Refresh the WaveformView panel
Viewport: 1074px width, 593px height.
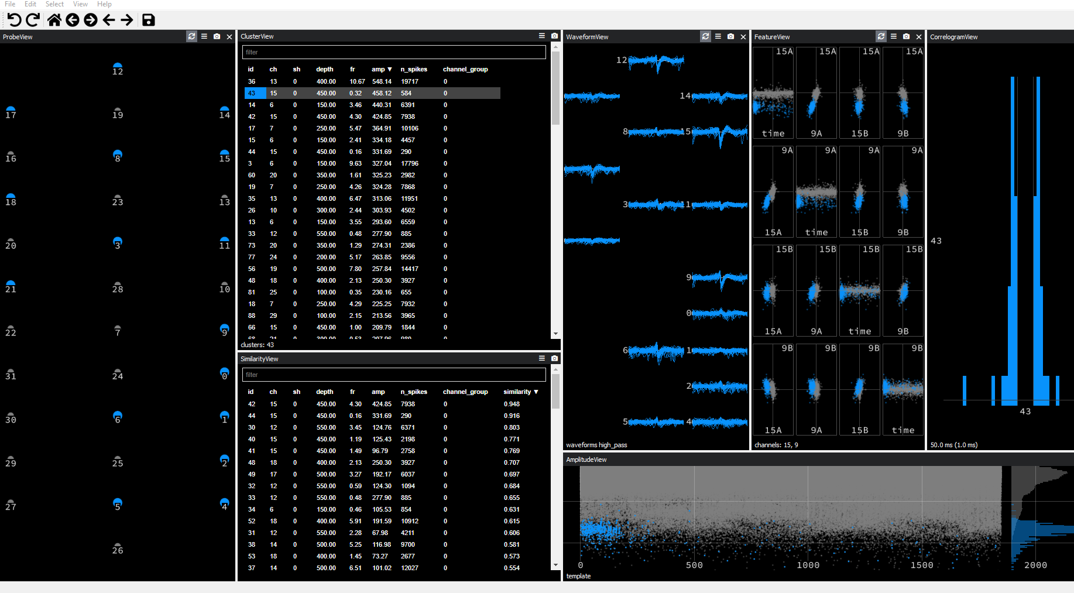[x=705, y=36]
